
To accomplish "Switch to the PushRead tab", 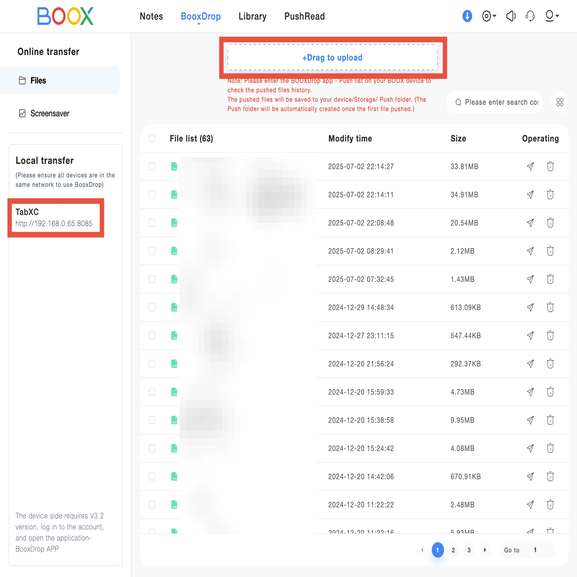I will tap(304, 16).
